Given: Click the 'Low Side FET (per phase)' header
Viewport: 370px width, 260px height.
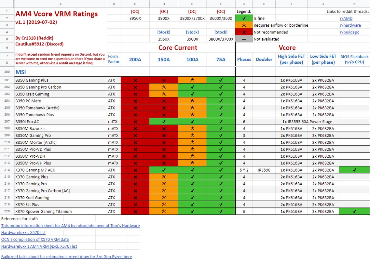Looking at the screenshot, I should [x=323, y=59].
